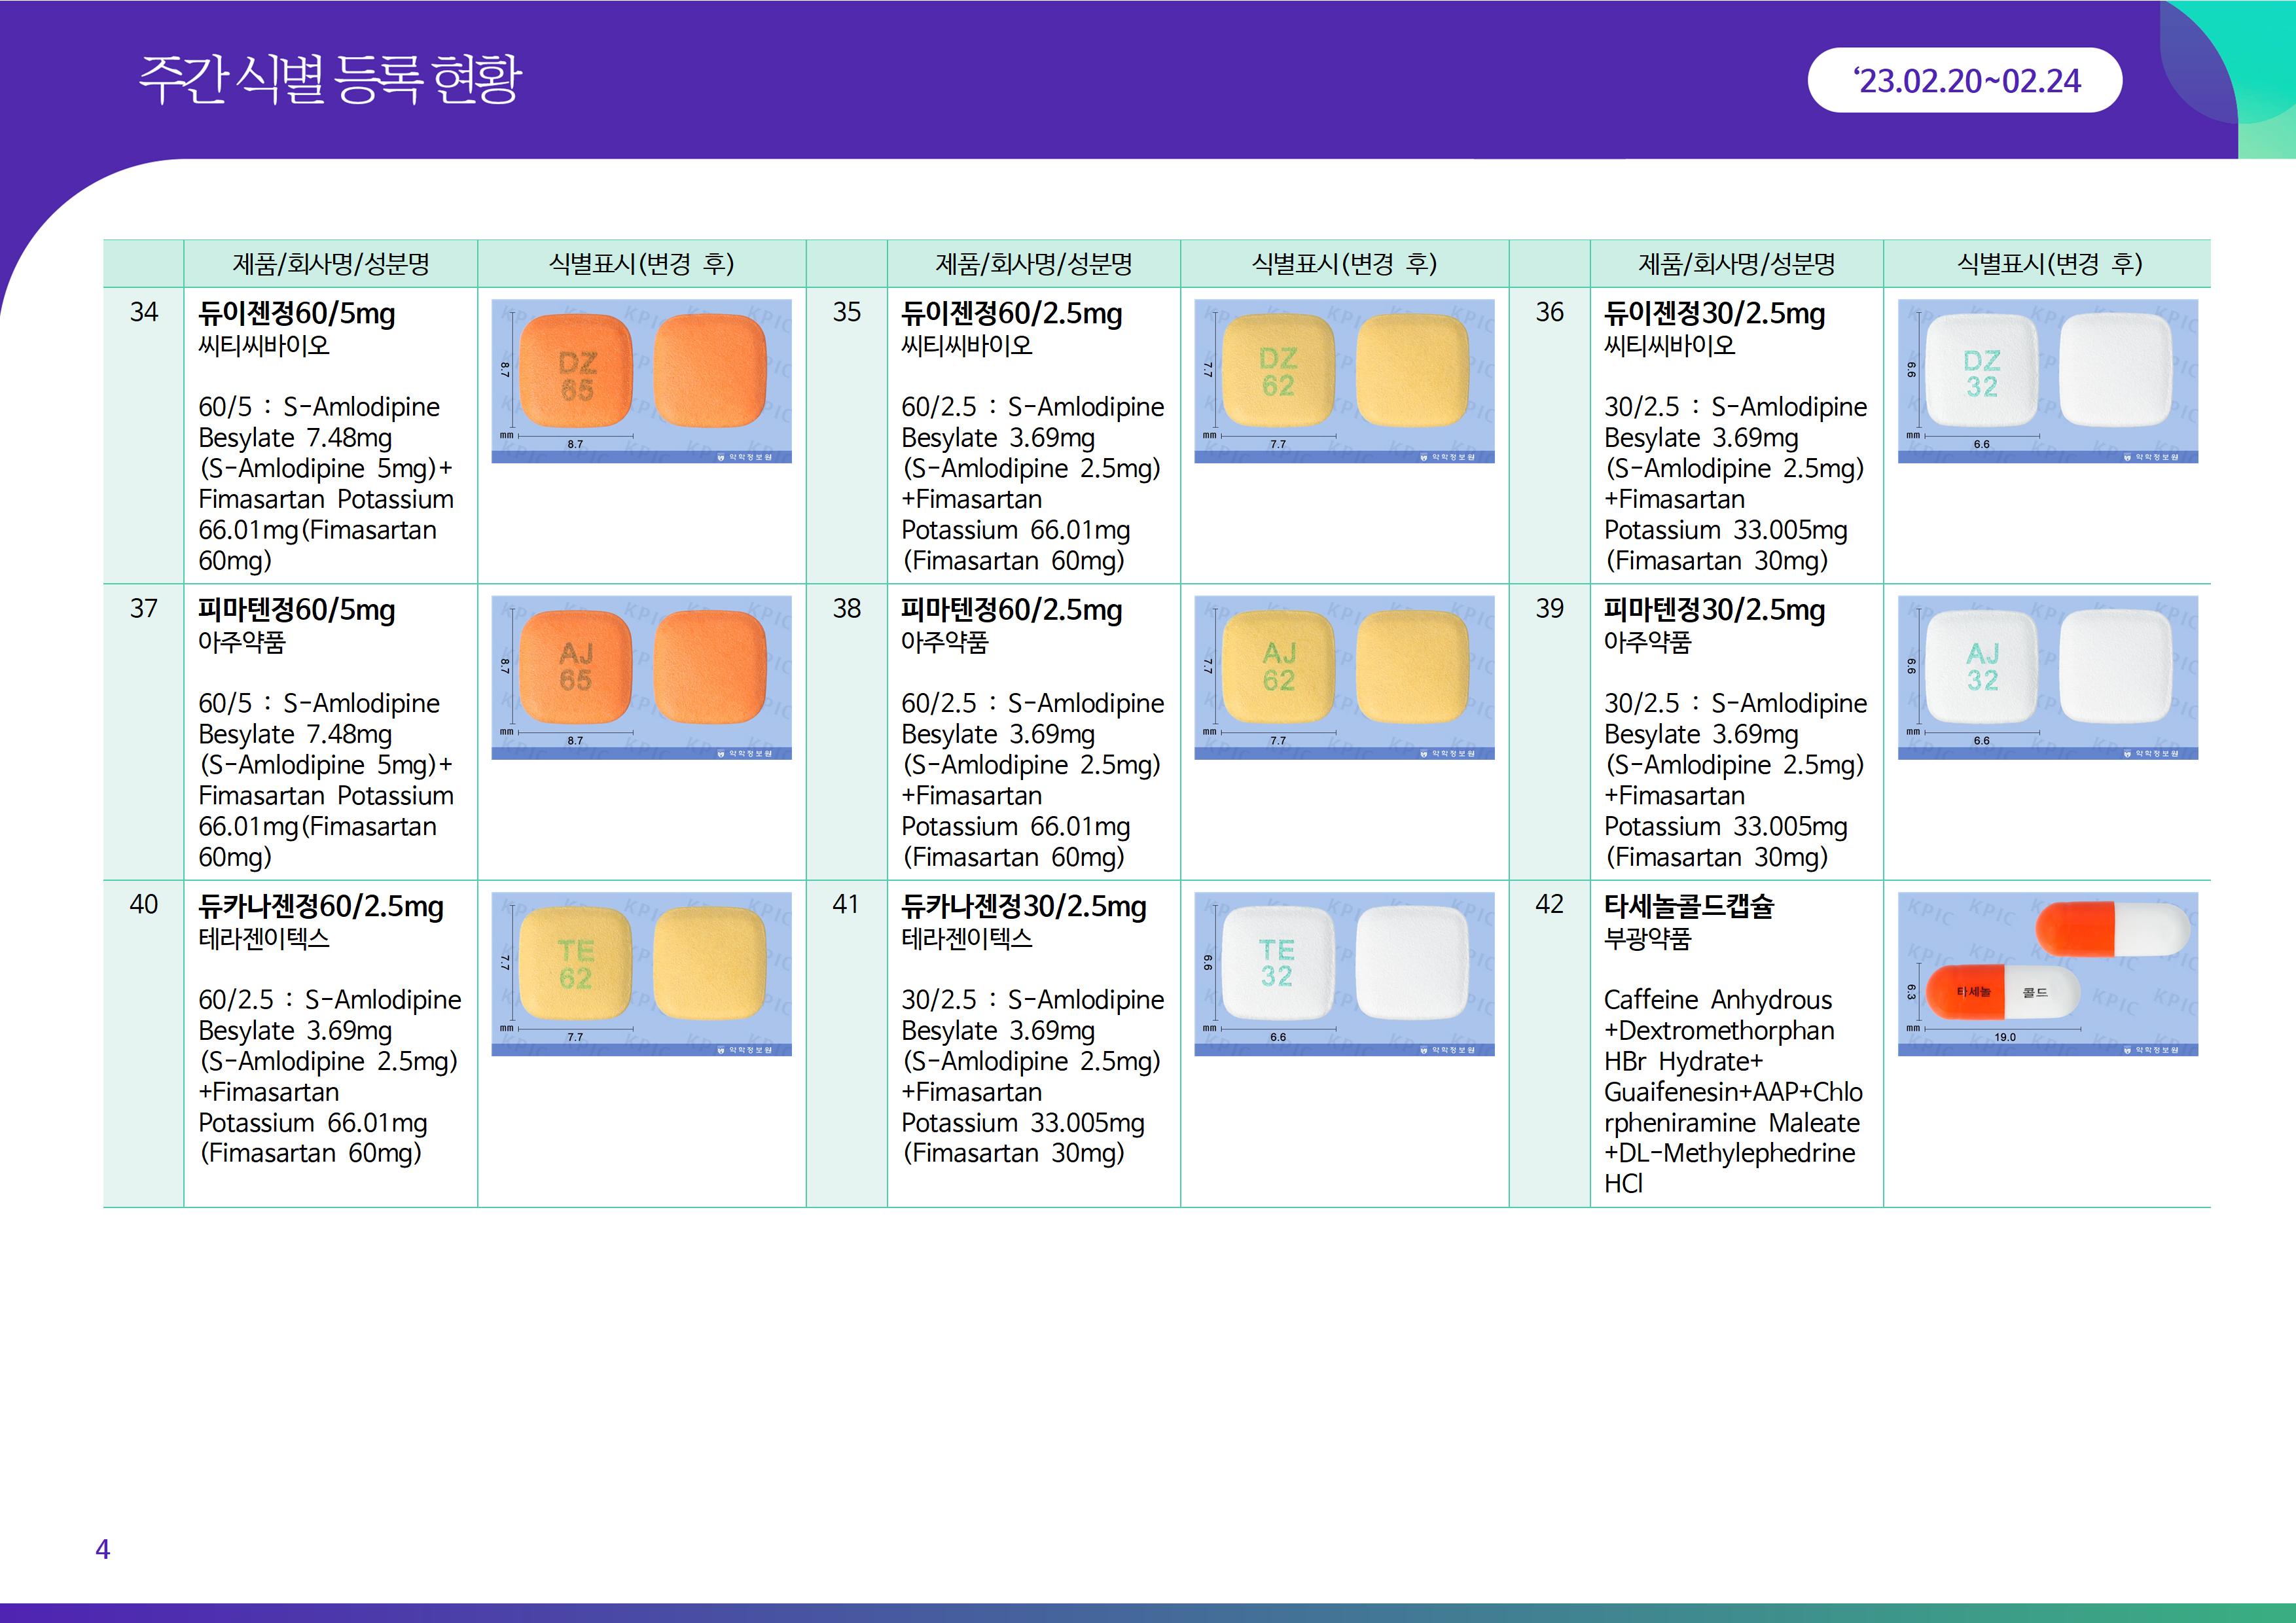Click the TE 32 white pill image
2296x1623 pixels.
(1344, 973)
